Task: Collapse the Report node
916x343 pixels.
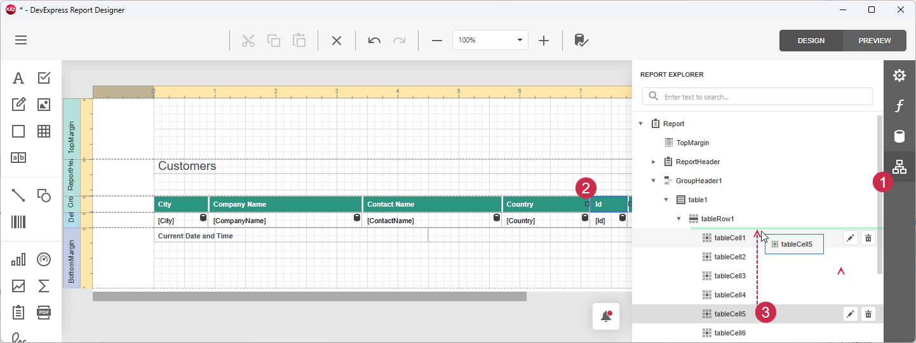Action: (x=640, y=124)
